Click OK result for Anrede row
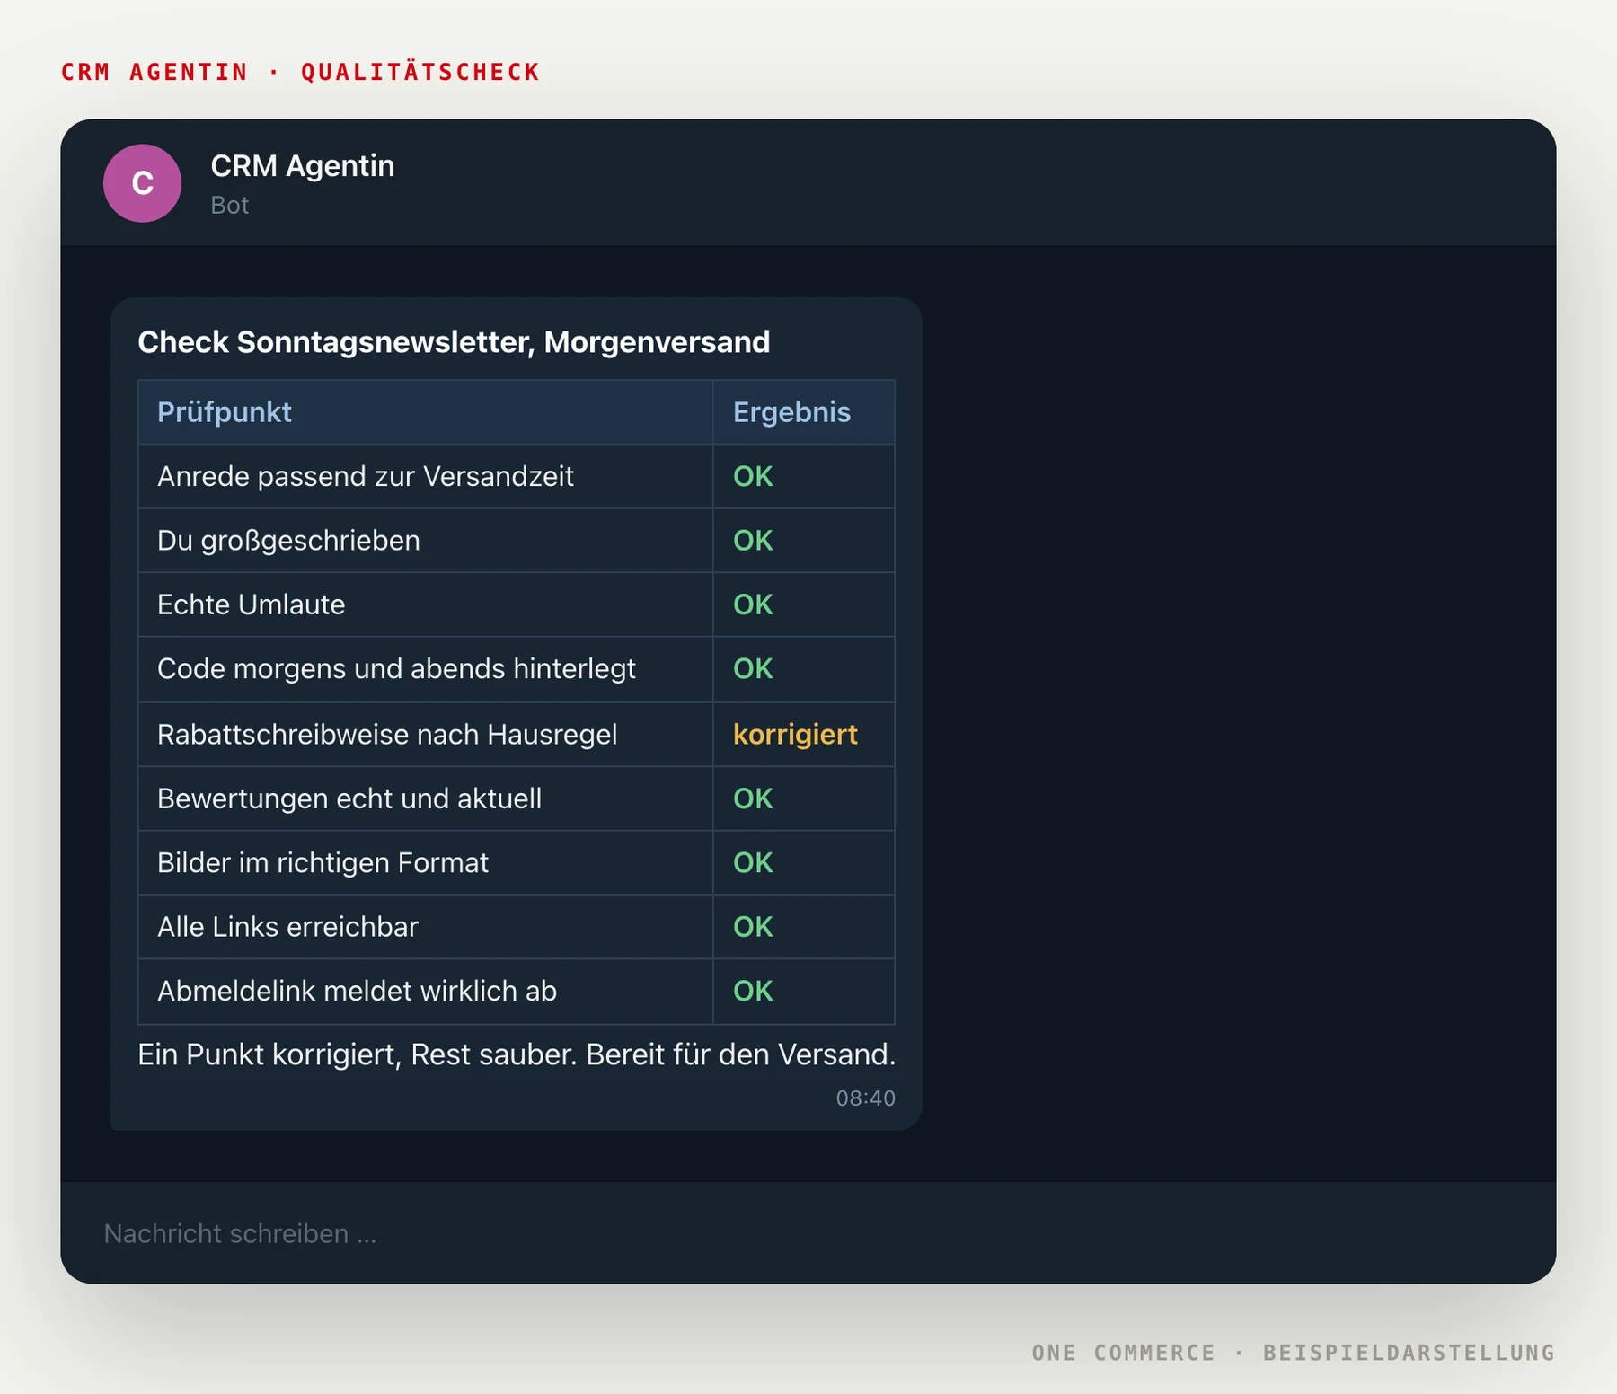The image size is (1617, 1394). (753, 476)
